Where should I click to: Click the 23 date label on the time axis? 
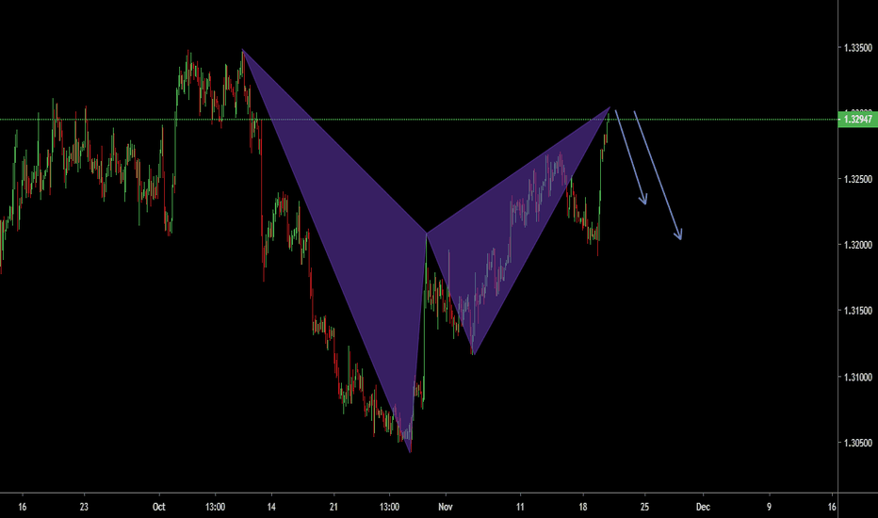pos(84,505)
